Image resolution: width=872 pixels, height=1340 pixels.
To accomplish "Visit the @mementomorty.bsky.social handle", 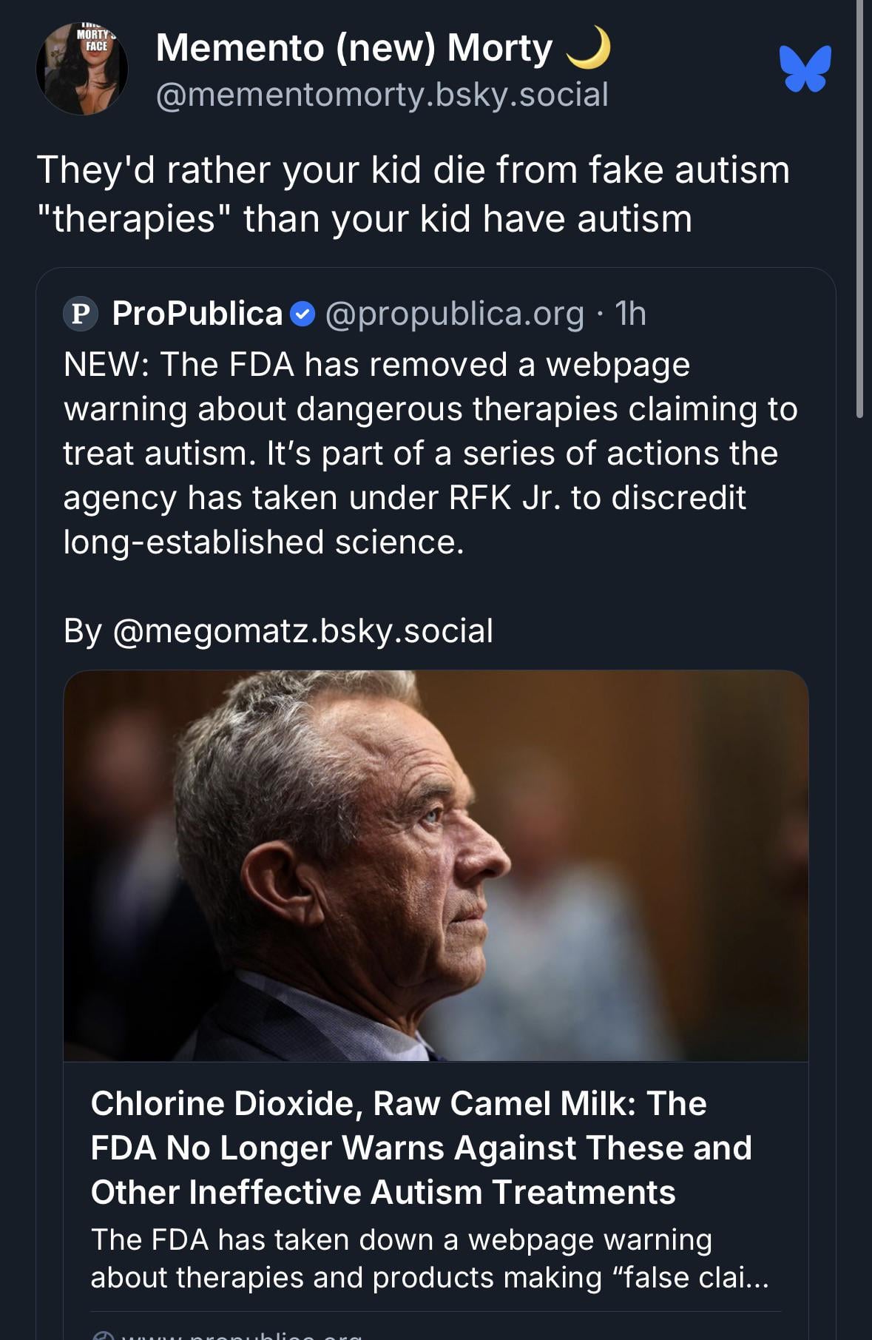I will [x=382, y=95].
